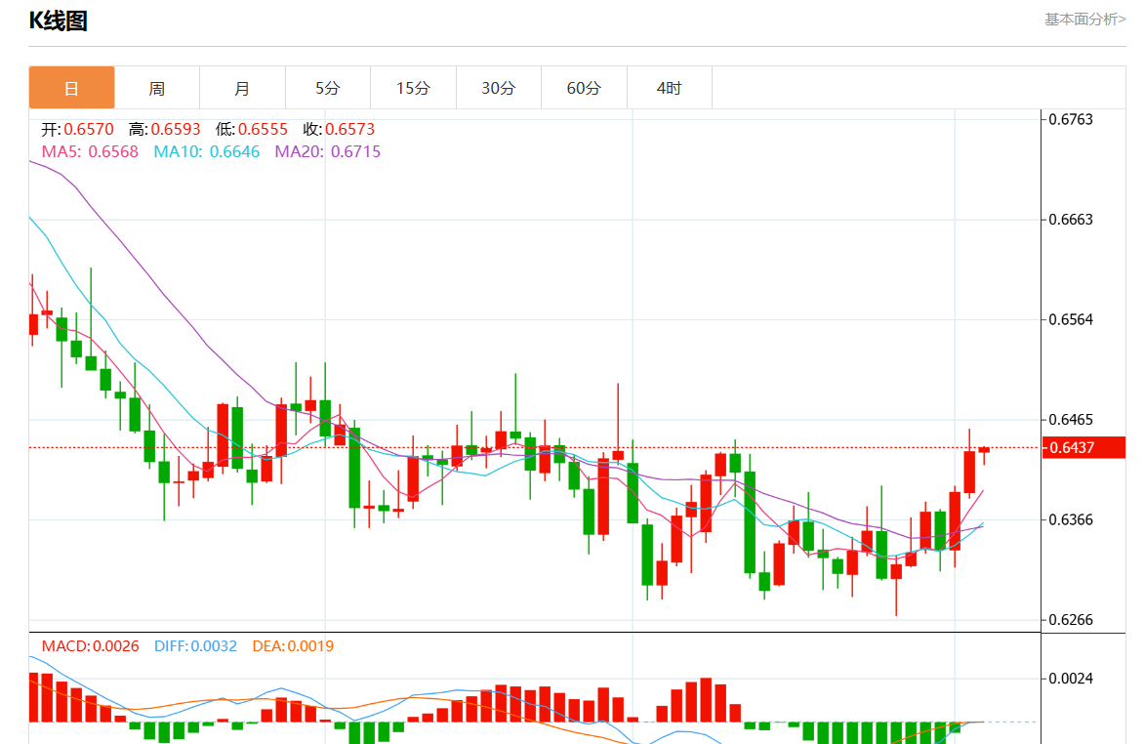Click the 0.6266 price axis label
This screenshot has height=744, width=1144.
1071,620
